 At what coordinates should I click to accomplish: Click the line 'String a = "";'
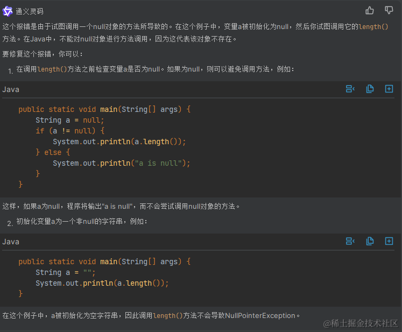click(x=65, y=272)
